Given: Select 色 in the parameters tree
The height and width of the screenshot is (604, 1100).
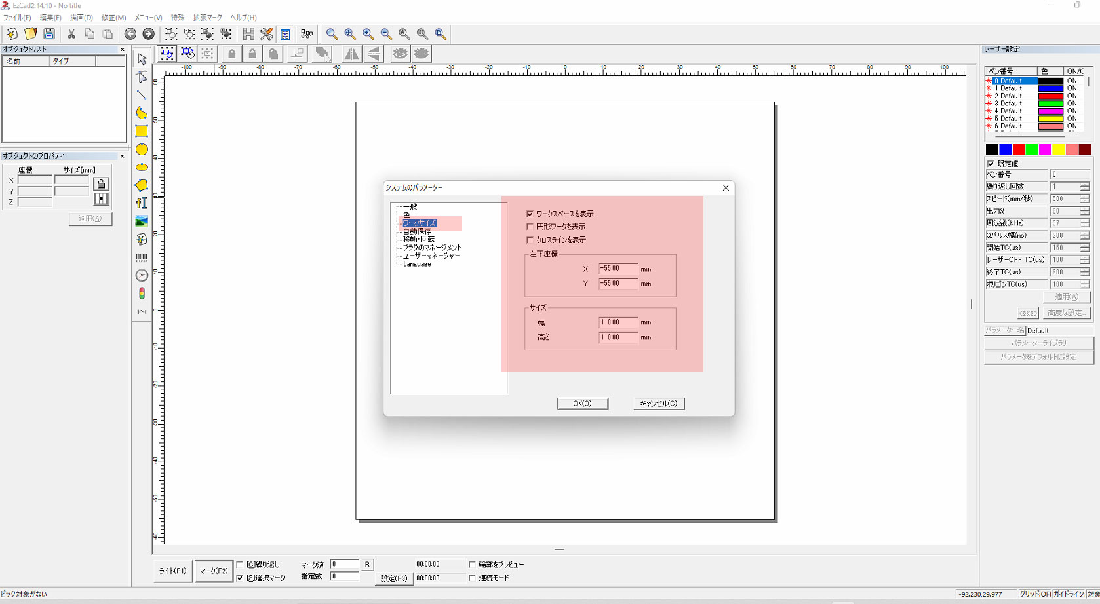Looking at the screenshot, I should click(406, 215).
